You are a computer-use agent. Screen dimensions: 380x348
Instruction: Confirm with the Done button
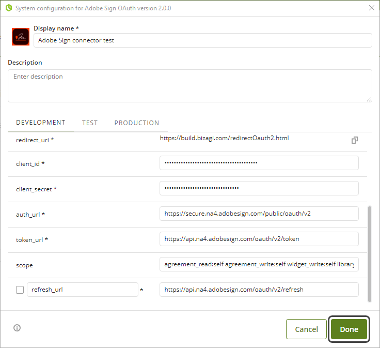349,329
